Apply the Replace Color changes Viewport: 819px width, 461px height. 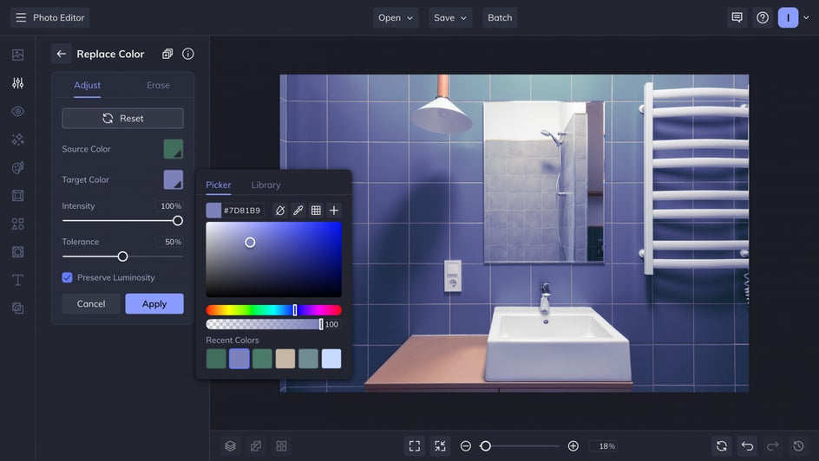coord(154,303)
